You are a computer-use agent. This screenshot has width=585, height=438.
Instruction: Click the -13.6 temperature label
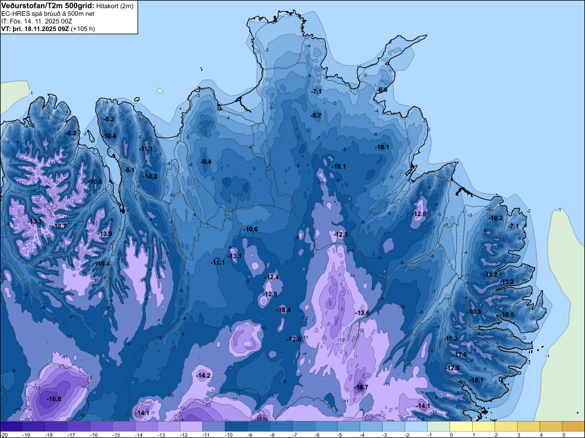pos(363,313)
